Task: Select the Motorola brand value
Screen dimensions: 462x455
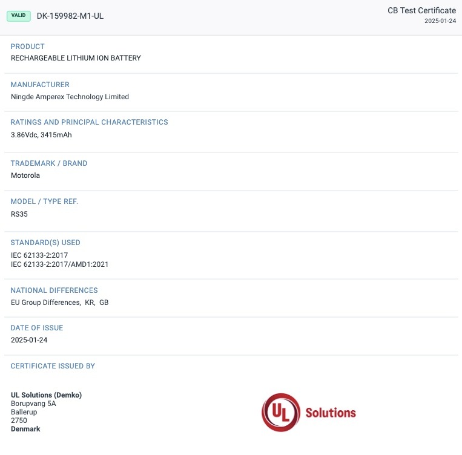Action: (x=25, y=175)
